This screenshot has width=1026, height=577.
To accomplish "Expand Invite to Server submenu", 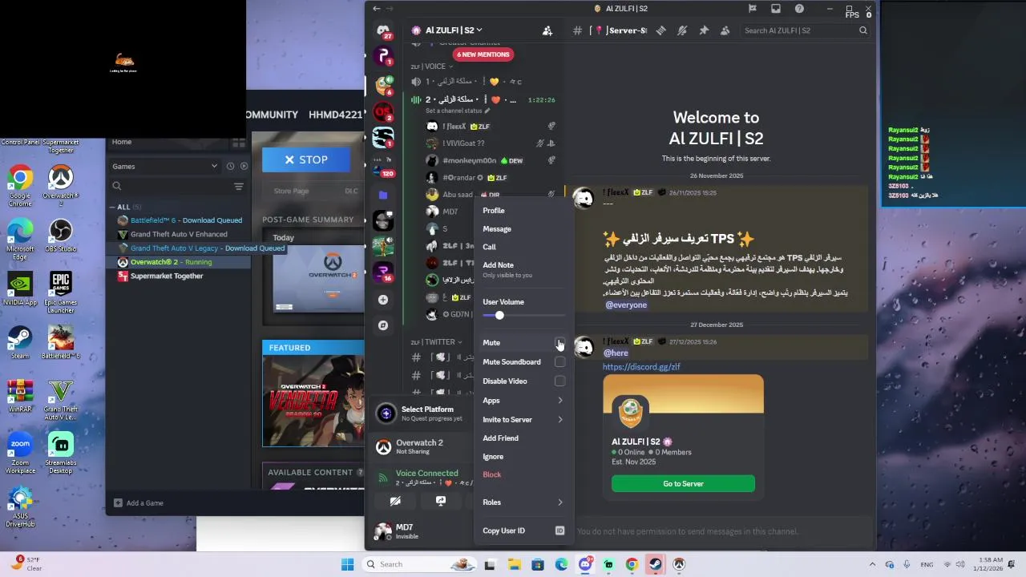I will coord(559,420).
